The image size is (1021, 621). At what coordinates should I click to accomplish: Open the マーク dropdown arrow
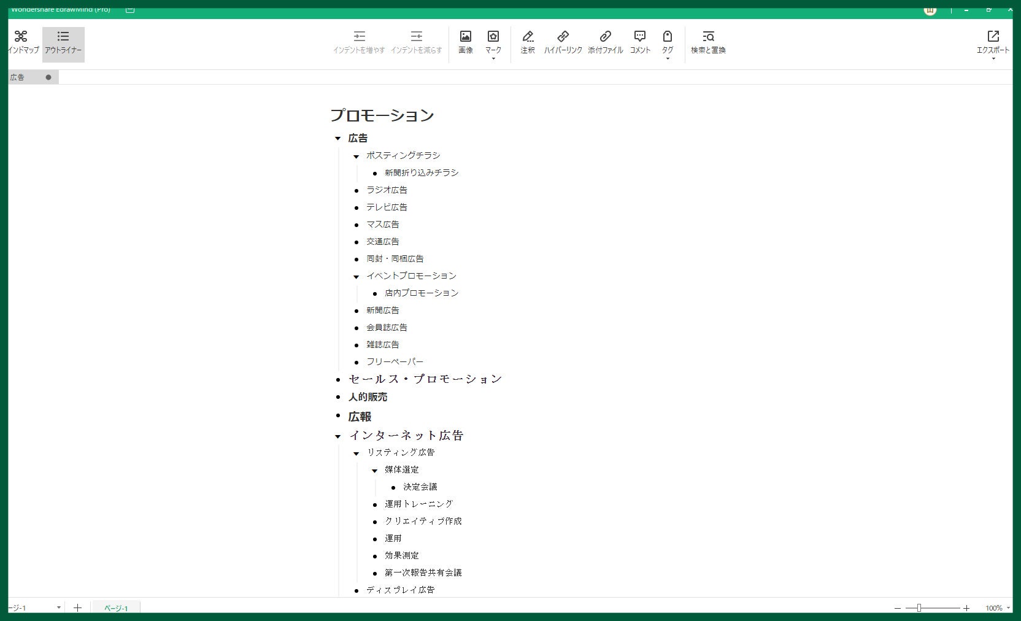click(493, 57)
